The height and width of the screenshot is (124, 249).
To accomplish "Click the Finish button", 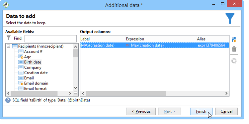I will 201,111.
